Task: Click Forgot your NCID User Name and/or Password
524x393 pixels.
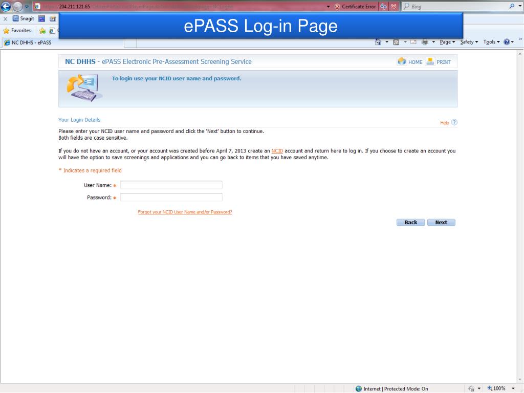Action: coord(185,212)
